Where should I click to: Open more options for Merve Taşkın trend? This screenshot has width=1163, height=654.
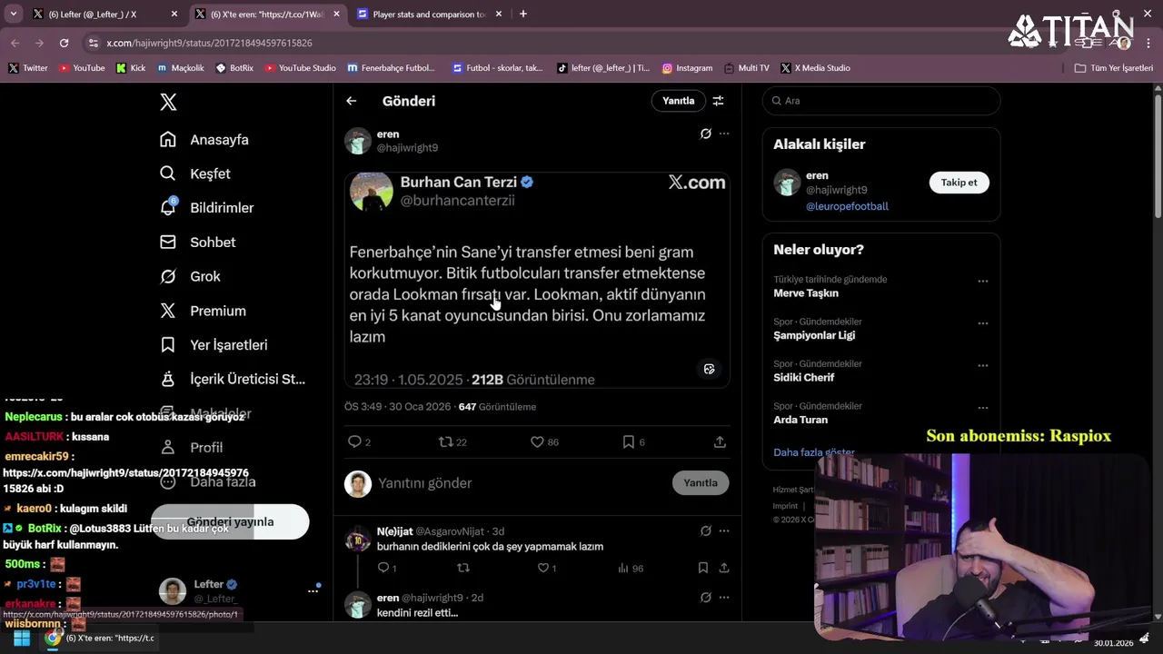click(982, 281)
